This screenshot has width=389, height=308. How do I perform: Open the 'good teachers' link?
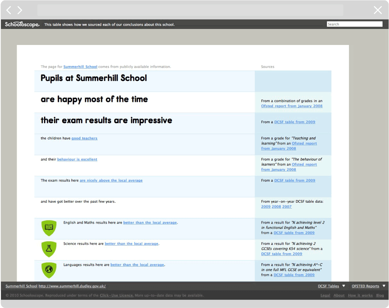84,138
